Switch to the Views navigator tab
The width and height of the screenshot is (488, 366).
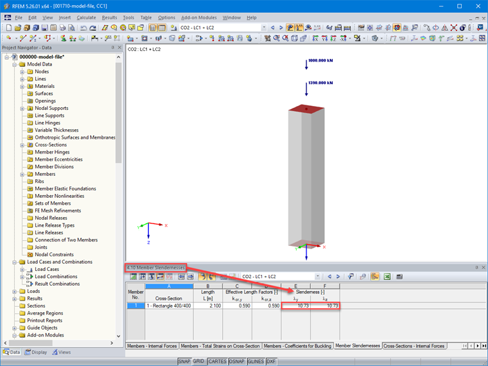click(62, 353)
